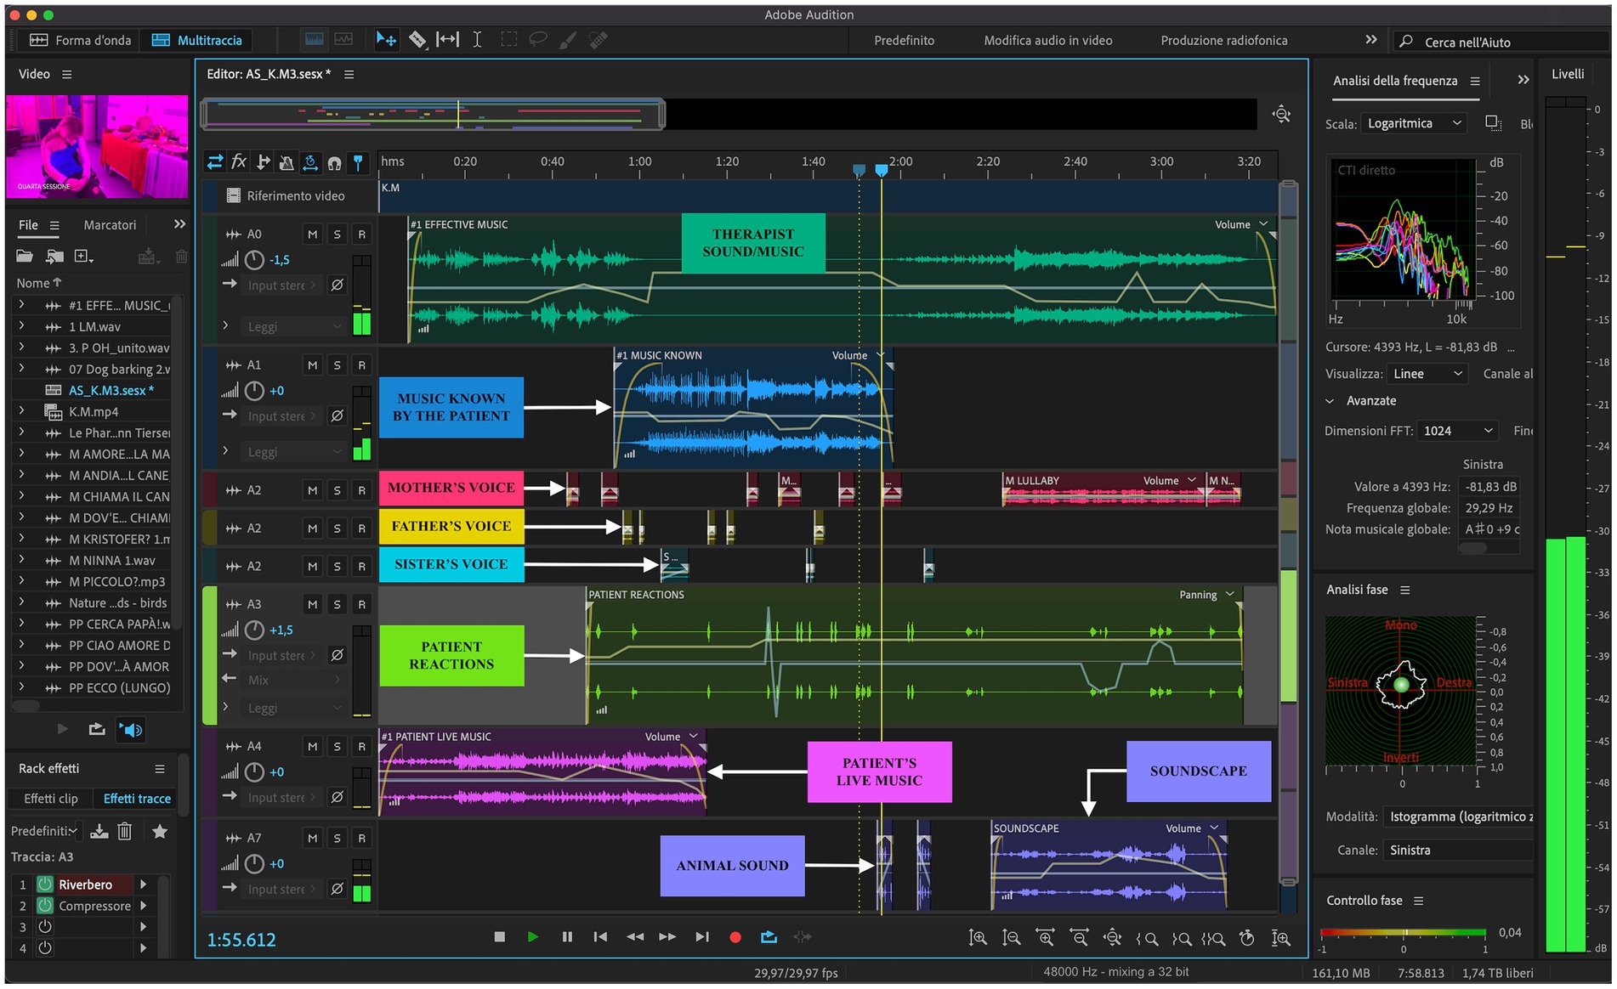Click the delete preset trash icon
This screenshot has width=1617, height=989.
click(124, 831)
